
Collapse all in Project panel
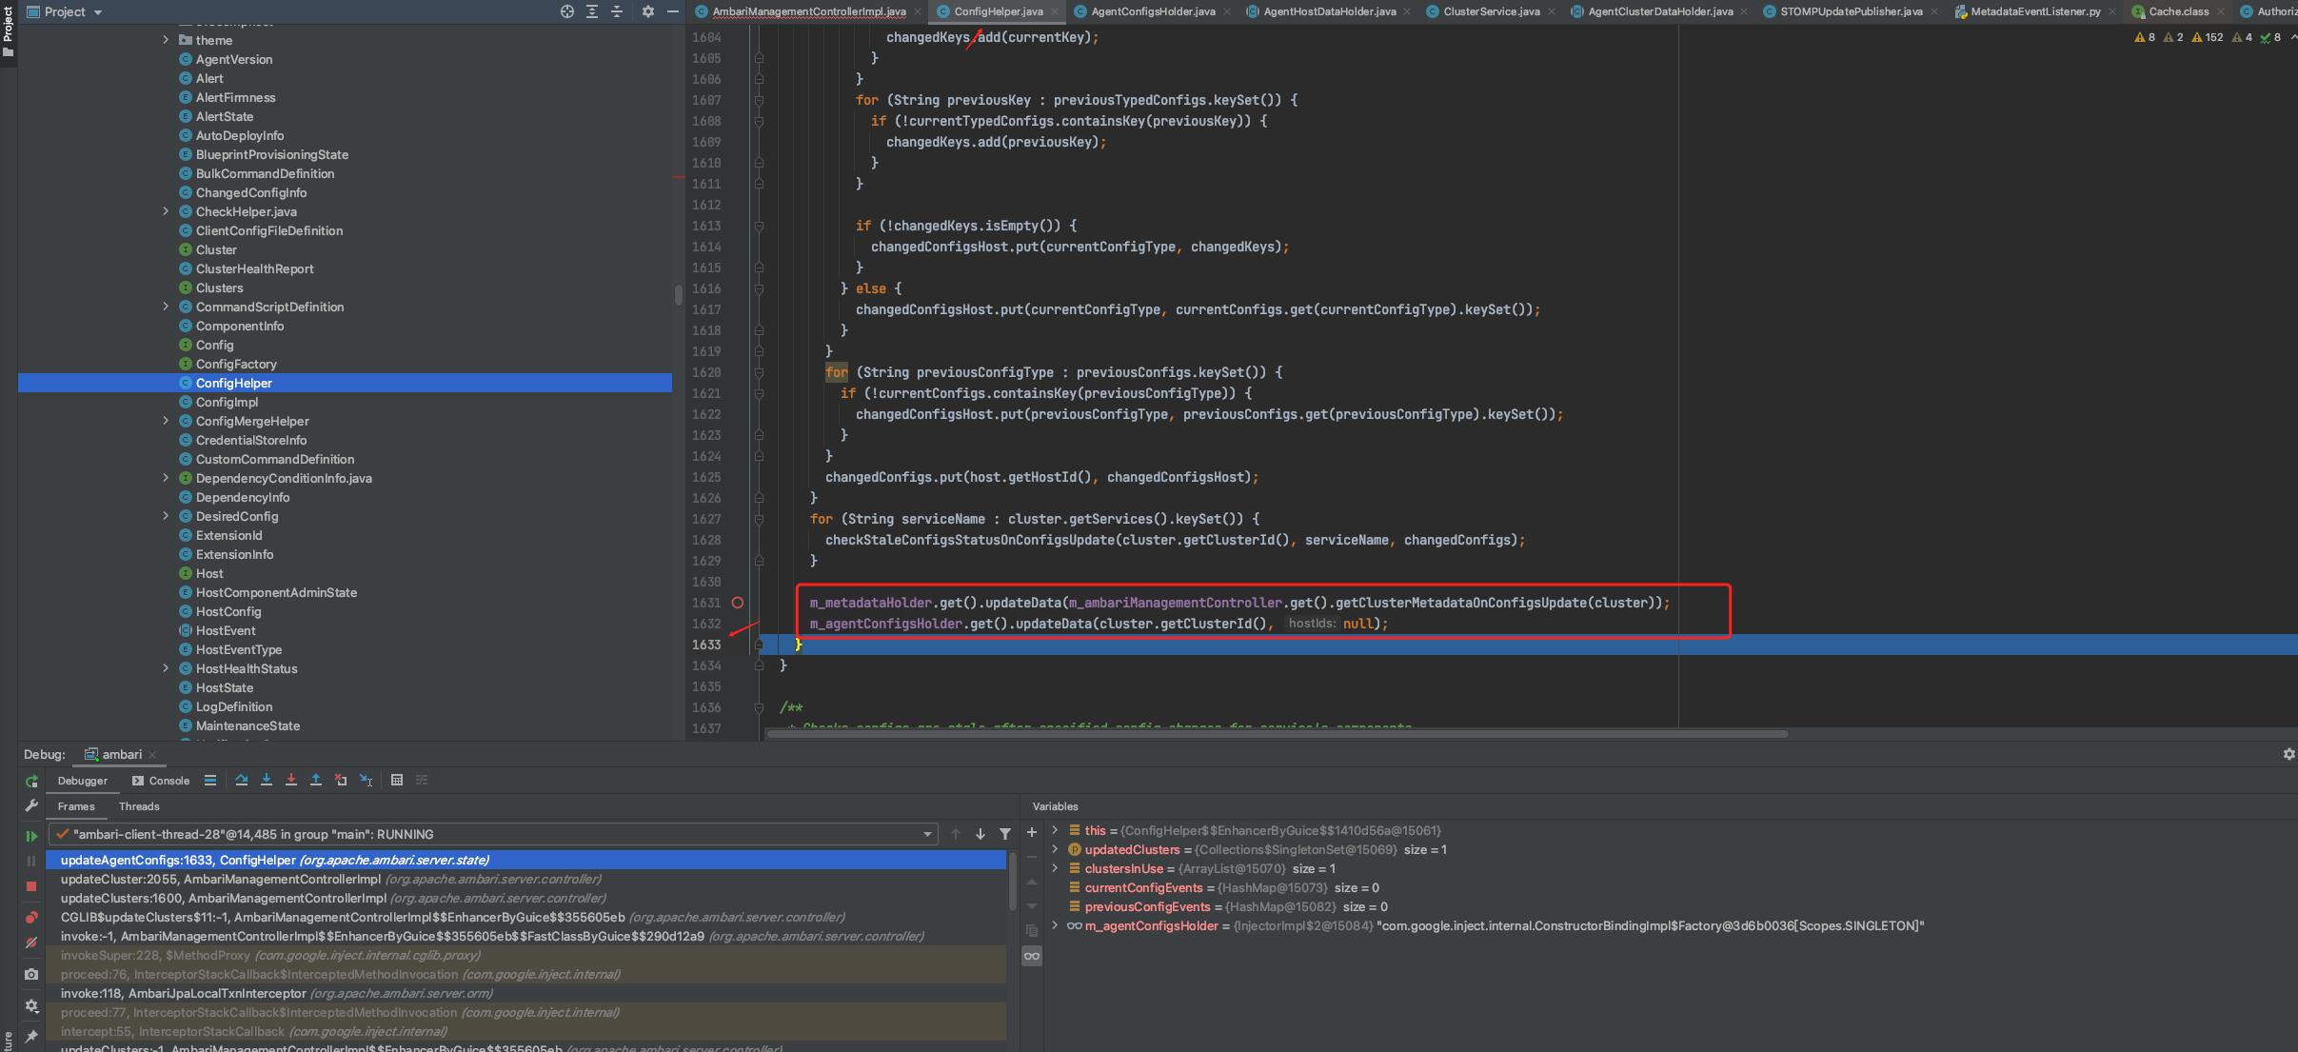617,11
